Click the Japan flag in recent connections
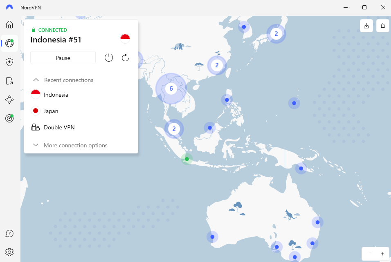The height and width of the screenshot is (262, 391). [x=36, y=111]
